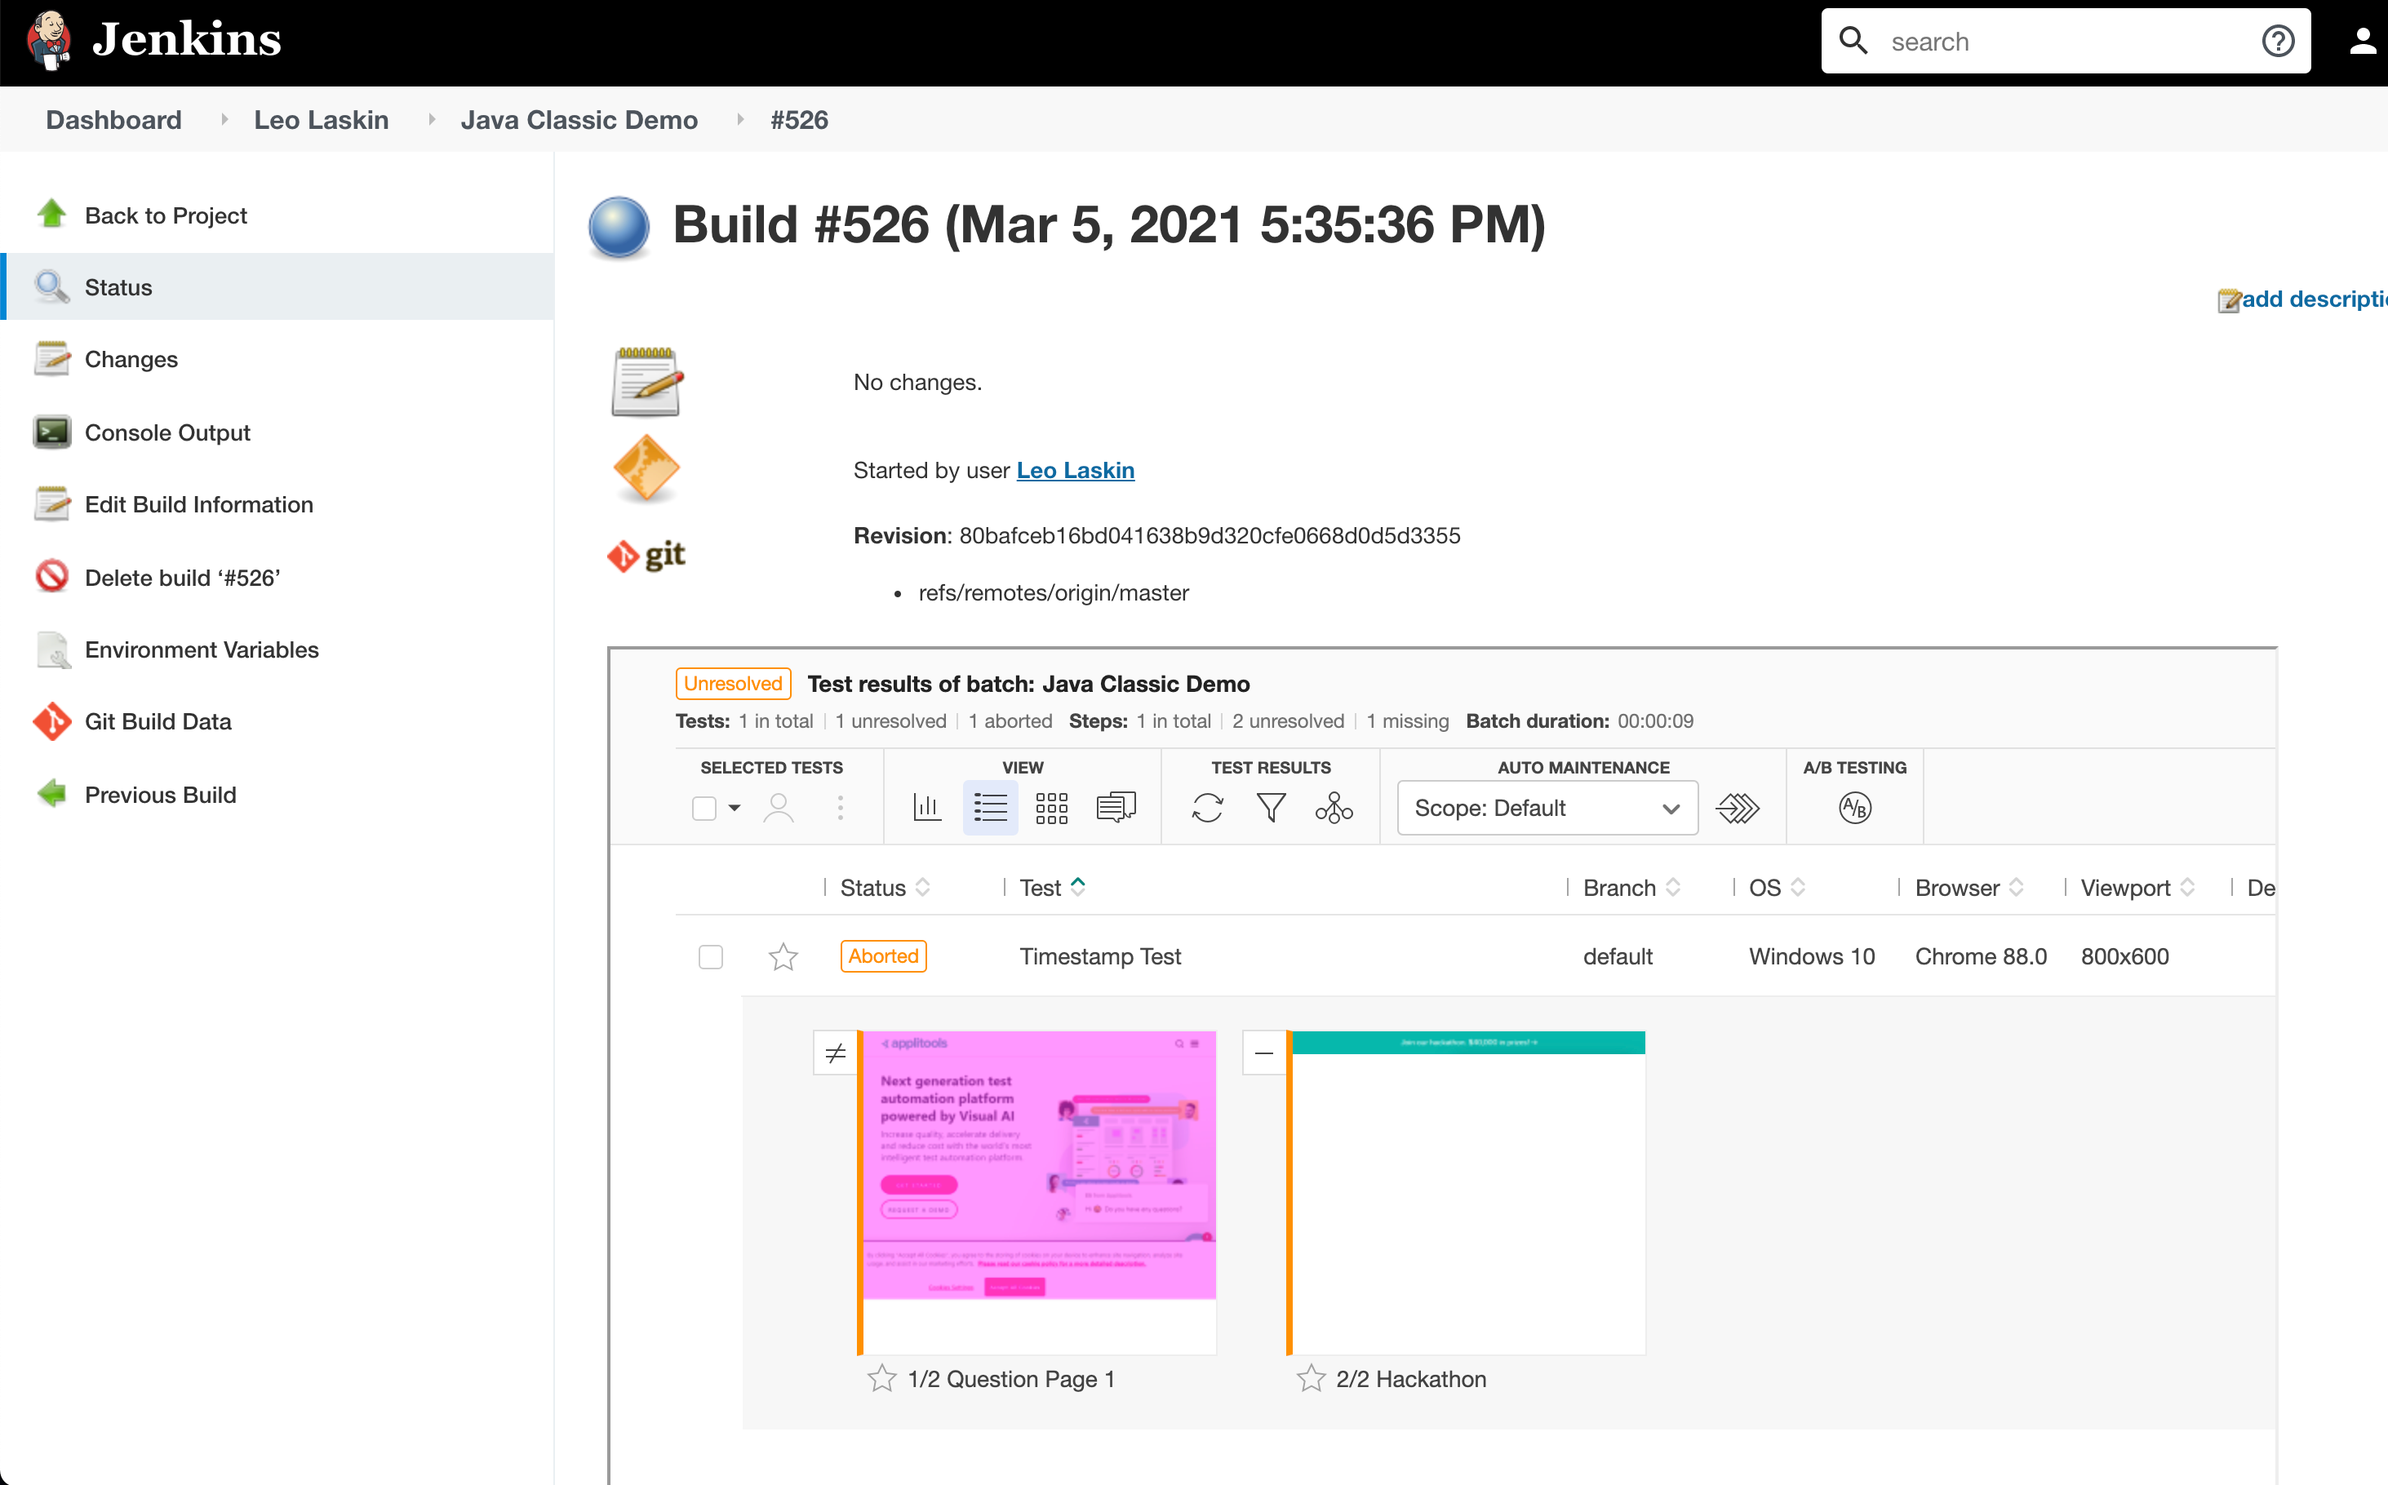Image resolution: width=2388 pixels, height=1485 pixels.
Task: Star the Timestamp Test row
Action: click(x=783, y=956)
